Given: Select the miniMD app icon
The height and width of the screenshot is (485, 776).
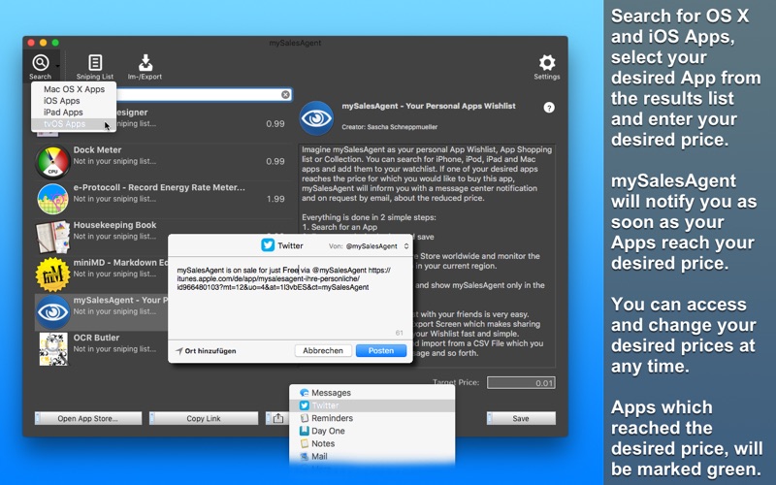Looking at the screenshot, I should tap(52, 275).
